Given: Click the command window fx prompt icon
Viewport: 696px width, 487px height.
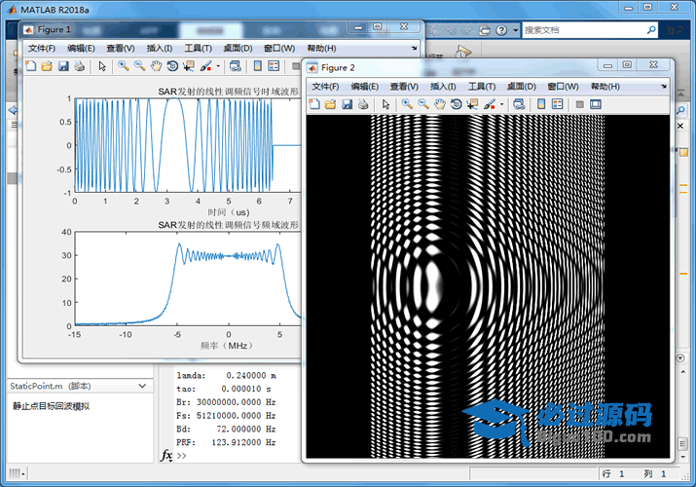Looking at the screenshot, I should pyautogui.click(x=166, y=456).
